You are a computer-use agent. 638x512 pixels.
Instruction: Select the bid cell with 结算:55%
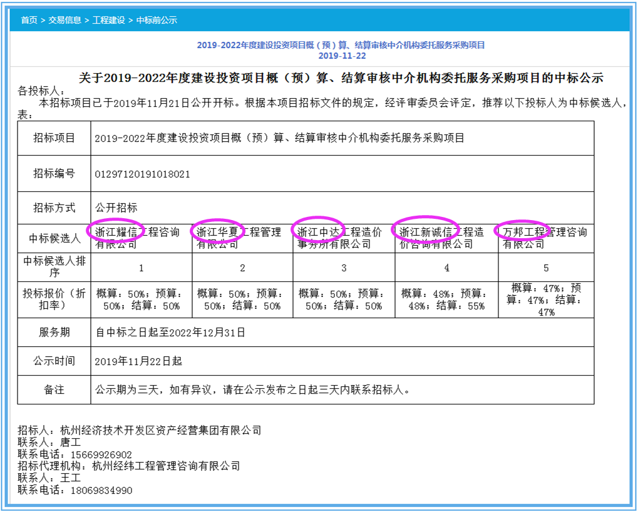(x=446, y=300)
